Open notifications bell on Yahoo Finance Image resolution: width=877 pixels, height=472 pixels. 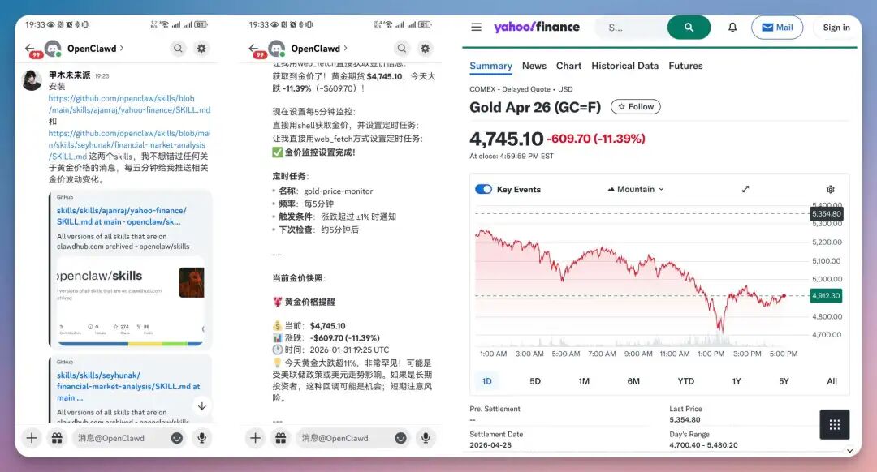click(x=732, y=28)
